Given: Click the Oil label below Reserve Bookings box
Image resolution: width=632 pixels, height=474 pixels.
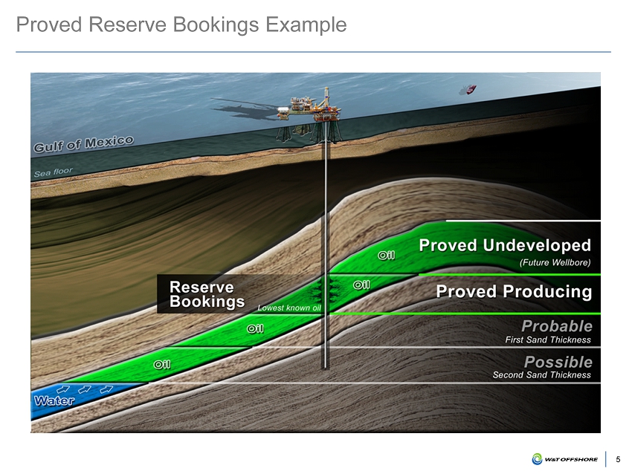Looking at the screenshot, I should 255,328.
